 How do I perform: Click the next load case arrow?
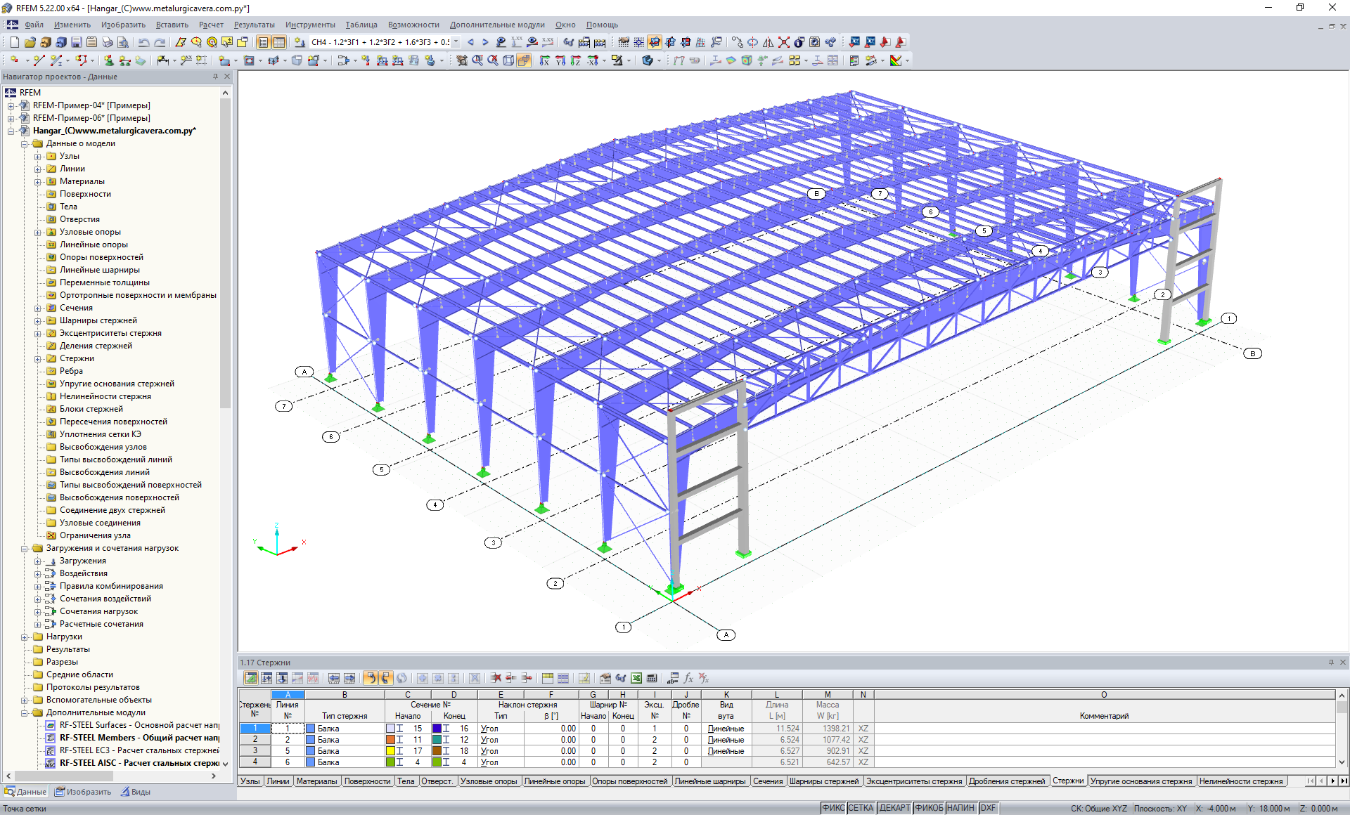485,42
